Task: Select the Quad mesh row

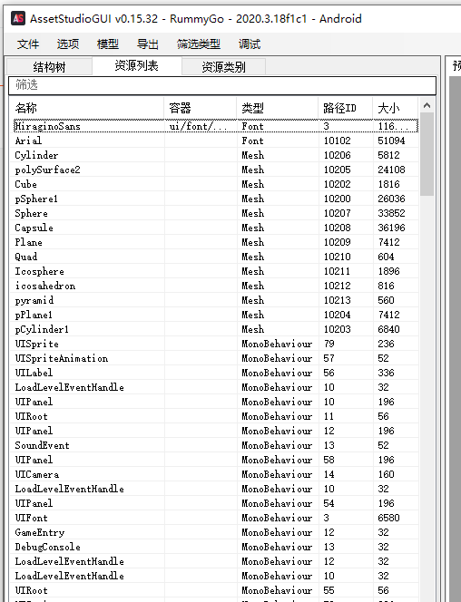Action: pos(215,257)
